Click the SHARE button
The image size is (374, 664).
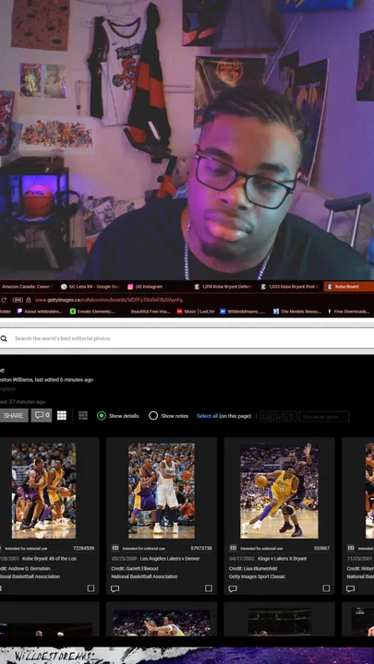point(14,415)
